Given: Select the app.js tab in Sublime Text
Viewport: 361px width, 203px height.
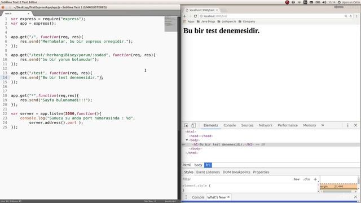Looking at the screenshot, I should point(16,14).
